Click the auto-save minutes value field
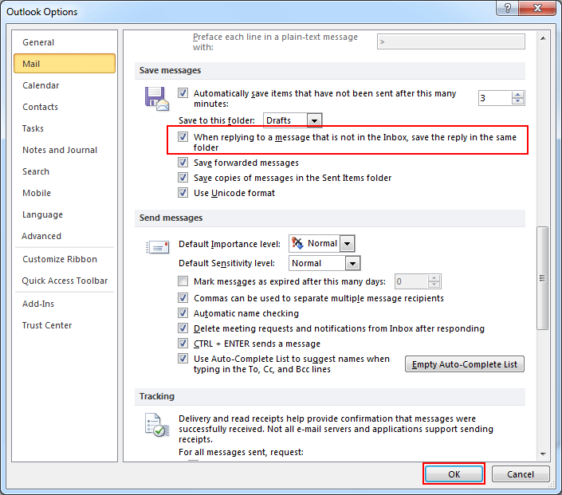562x495 pixels. [x=495, y=98]
